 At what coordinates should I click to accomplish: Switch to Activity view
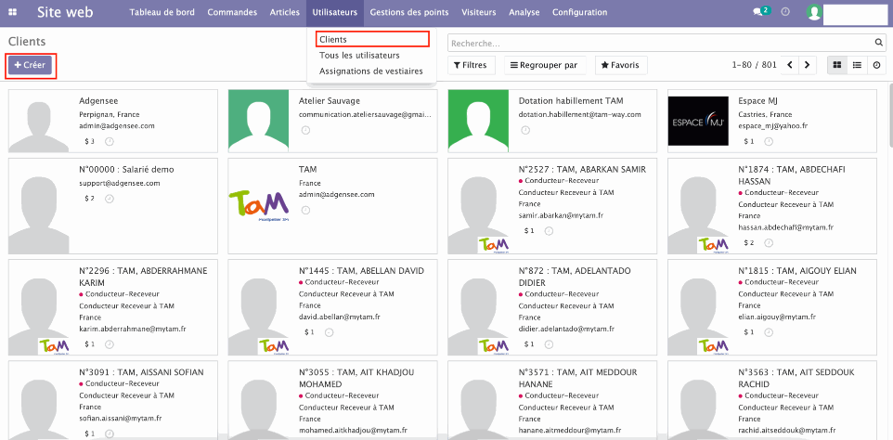[x=876, y=65]
